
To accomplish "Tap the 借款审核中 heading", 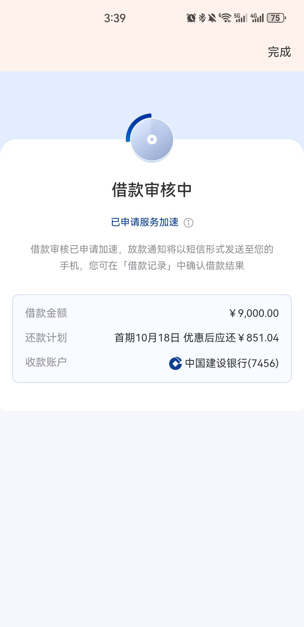I will 152,190.
